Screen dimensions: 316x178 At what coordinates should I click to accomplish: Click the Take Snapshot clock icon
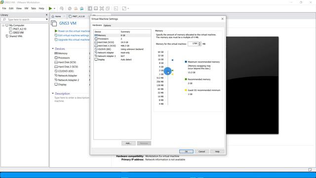pyautogui.click(x=70, y=8)
